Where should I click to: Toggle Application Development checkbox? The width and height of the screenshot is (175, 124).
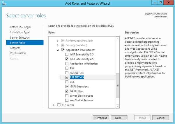(x=63, y=50)
